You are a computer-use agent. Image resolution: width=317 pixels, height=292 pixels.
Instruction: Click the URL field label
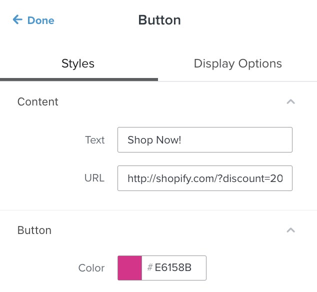[x=94, y=178]
